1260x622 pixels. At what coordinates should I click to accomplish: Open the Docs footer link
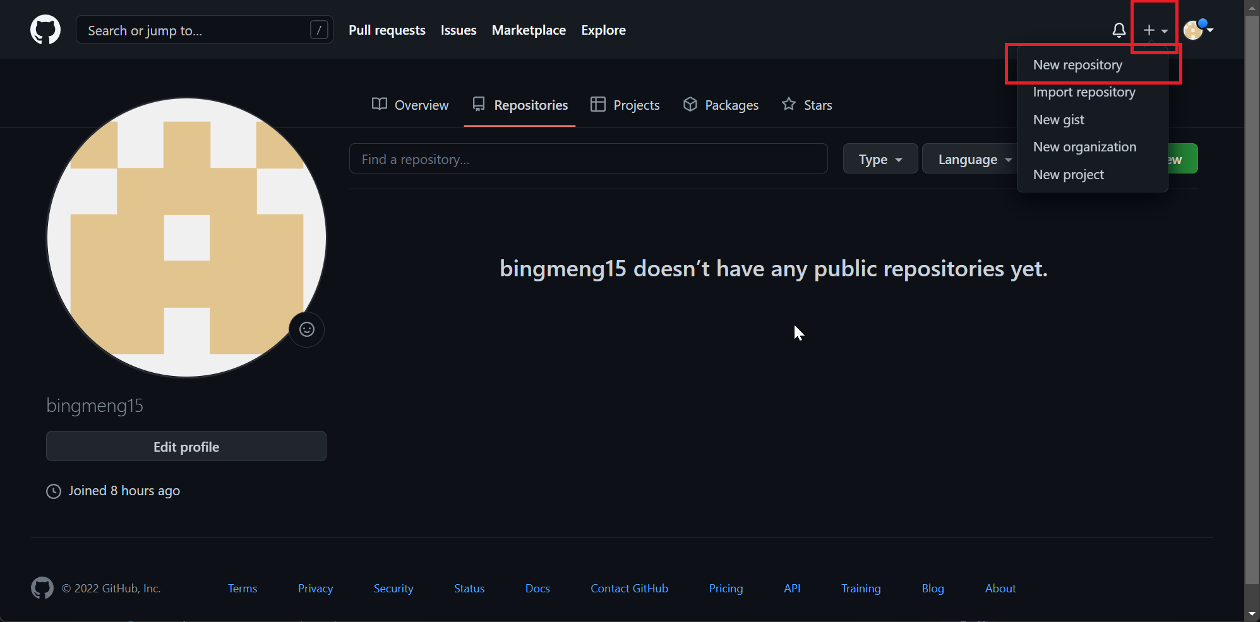(537, 589)
